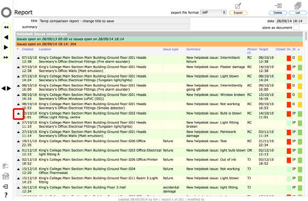Click the stacked pages icon above List
Image resolution: width=308 pixels, height=201 pixels.
point(298,6)
